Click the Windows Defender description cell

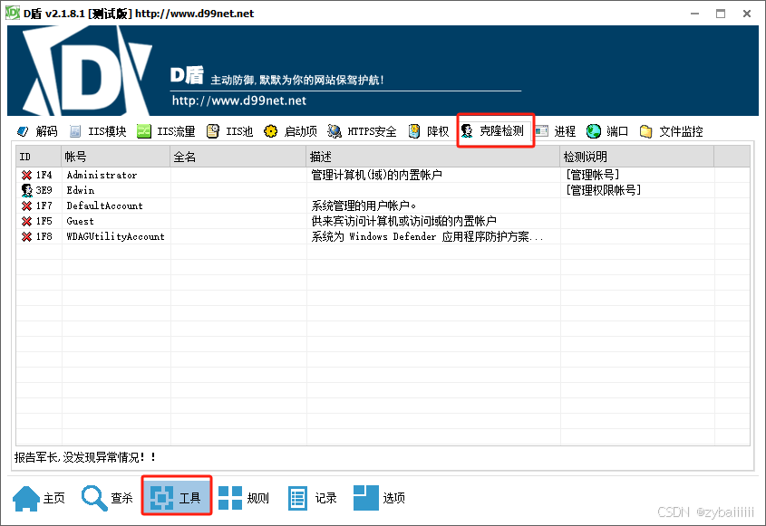[x=428, y=236]
